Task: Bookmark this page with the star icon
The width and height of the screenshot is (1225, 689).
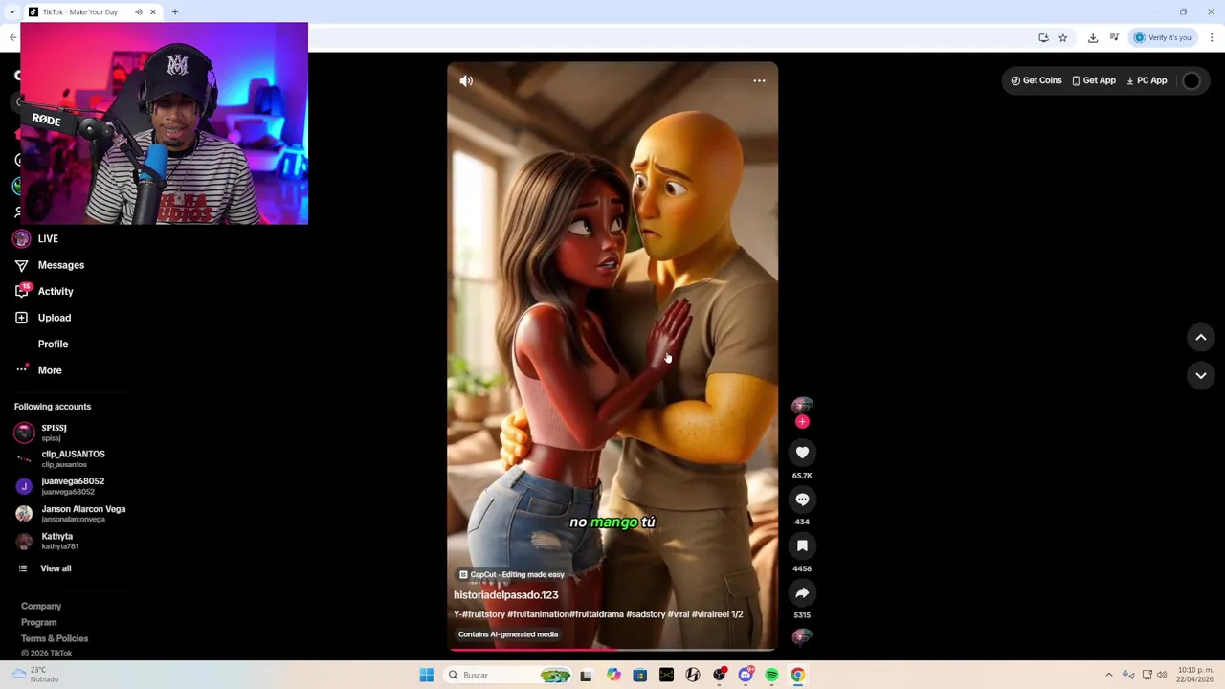Action: 1062,37
